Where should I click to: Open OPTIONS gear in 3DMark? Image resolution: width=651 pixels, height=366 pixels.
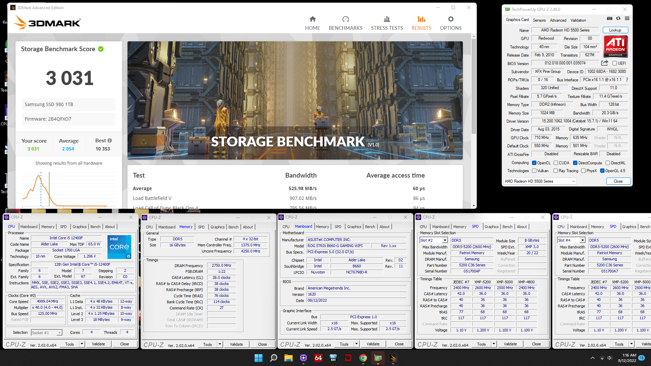point(451,23)
